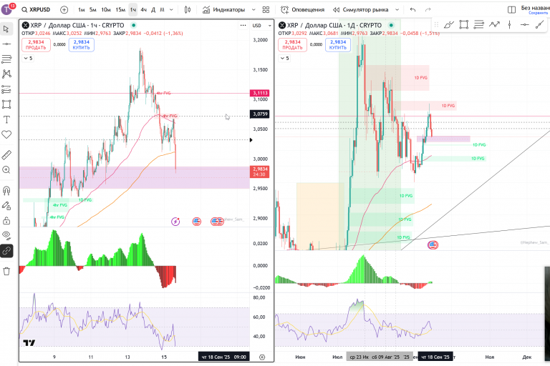Select the 10м timeframe
Image resolution: width=550 pixels, height=366 pixels.
106,10
